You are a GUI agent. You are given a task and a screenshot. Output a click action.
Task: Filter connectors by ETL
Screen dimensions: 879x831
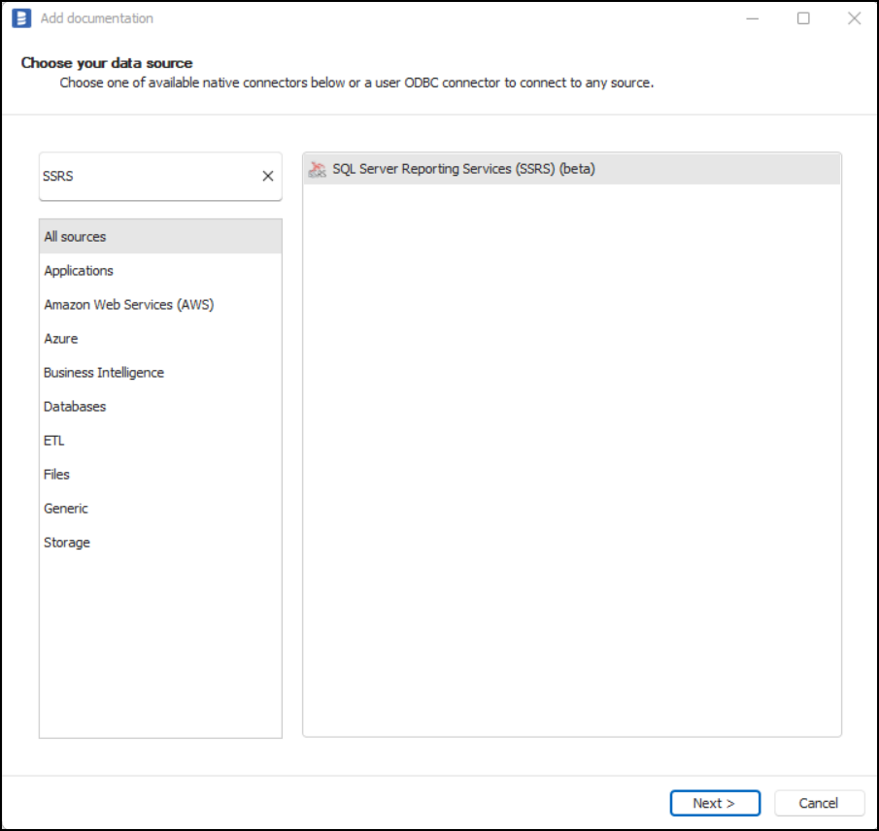point(54,441)
